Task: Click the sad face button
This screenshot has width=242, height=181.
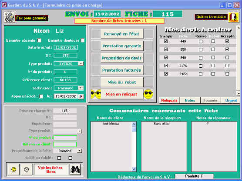Action: coord(27,169)
